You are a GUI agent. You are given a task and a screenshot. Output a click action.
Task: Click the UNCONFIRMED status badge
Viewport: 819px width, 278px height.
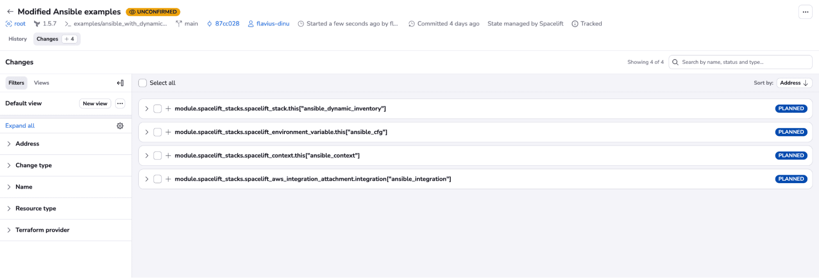(153, 12)
